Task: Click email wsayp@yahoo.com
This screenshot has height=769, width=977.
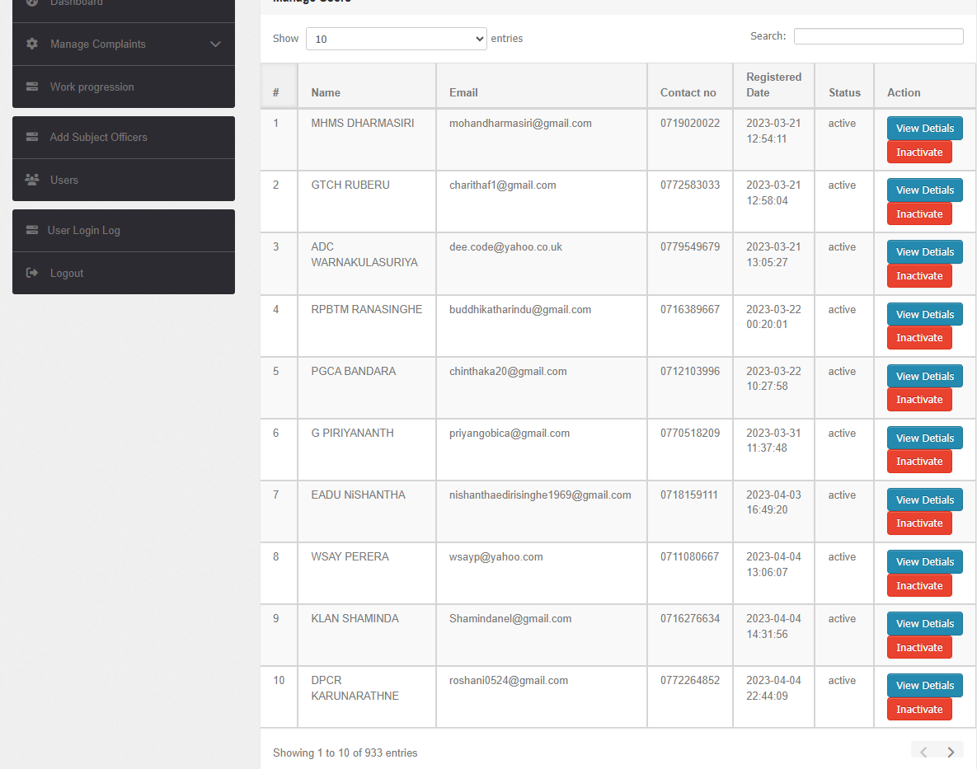Action: [496, 556]
